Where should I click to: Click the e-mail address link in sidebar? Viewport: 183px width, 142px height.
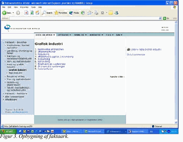coord(20,112)
